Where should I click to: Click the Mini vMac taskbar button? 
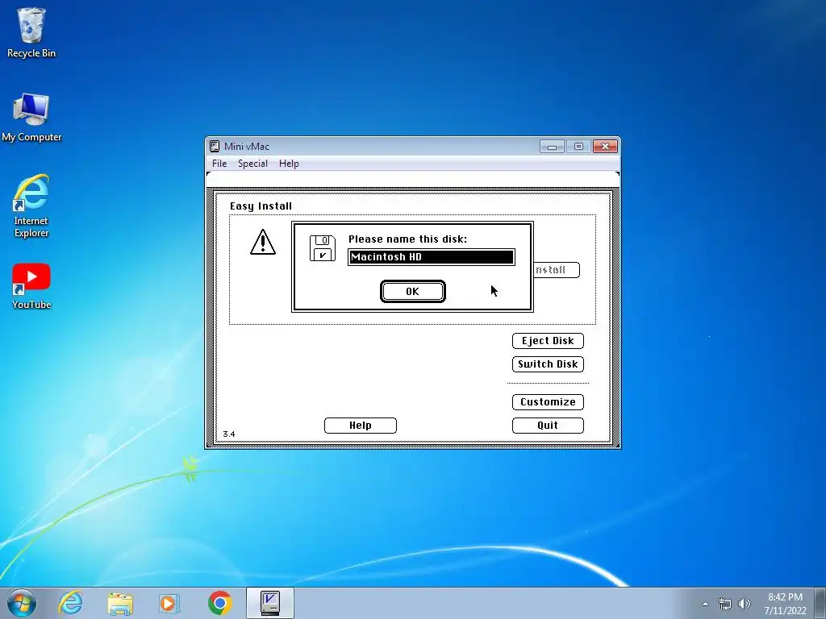coord(269,603)
